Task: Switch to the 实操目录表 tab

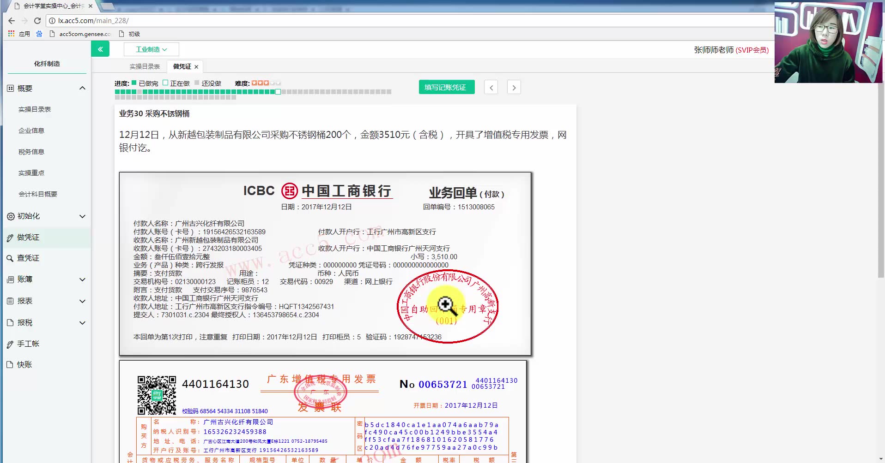Action: (145, 66)
